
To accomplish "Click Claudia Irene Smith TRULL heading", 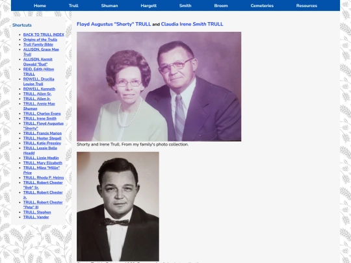I will [192, 24].
